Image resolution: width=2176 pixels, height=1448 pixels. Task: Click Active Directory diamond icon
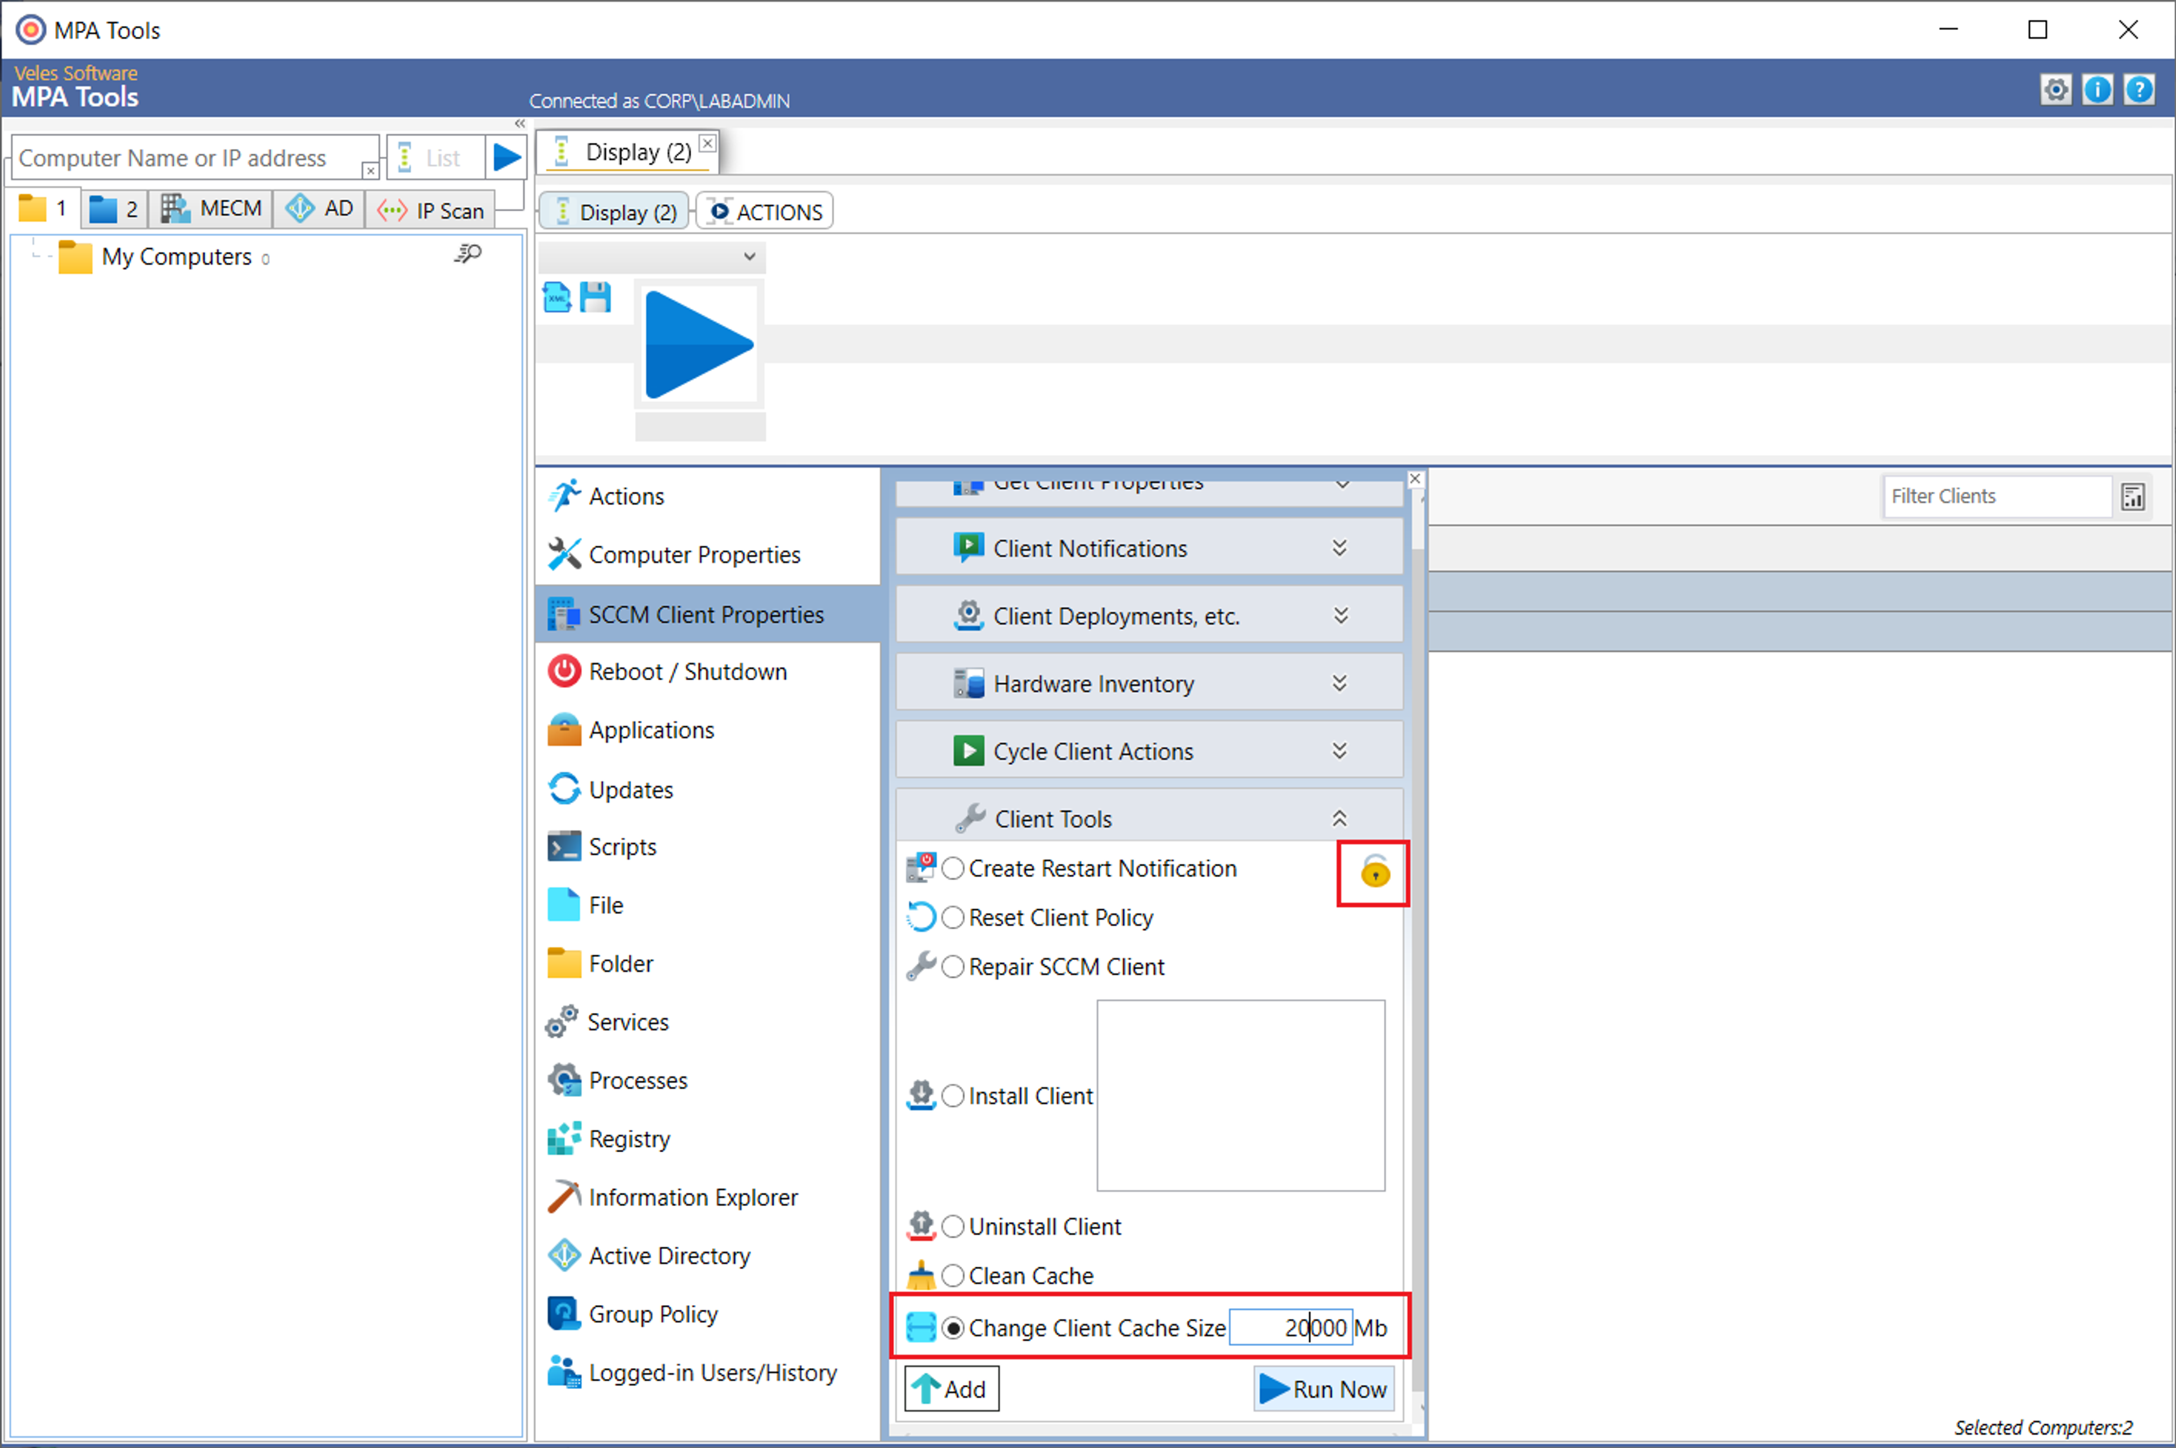tap(563, 1256)
